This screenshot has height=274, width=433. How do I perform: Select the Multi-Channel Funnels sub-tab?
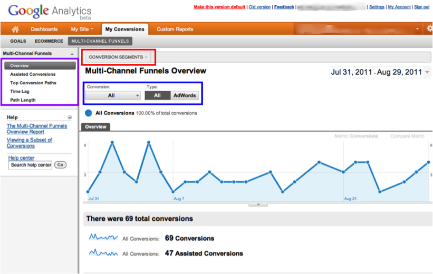tap(100, 41)
